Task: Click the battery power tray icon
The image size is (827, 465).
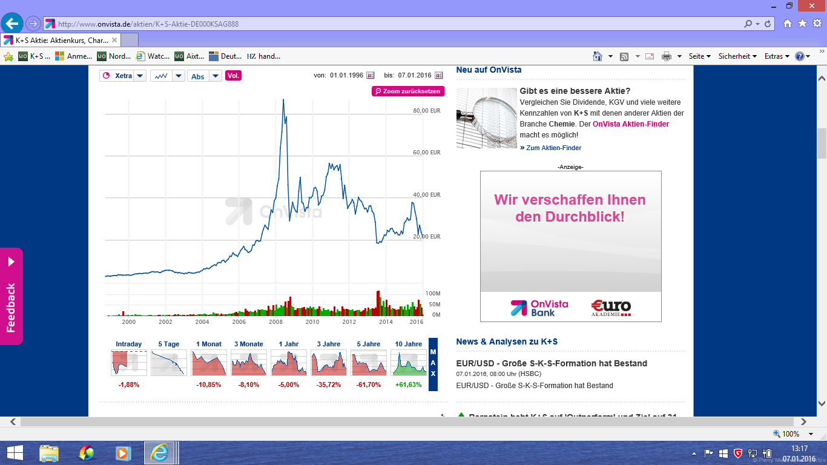Action: [x=767, y=453]
